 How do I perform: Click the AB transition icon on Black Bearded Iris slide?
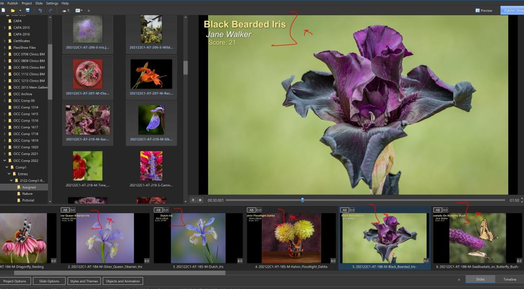tap(344, 210)
